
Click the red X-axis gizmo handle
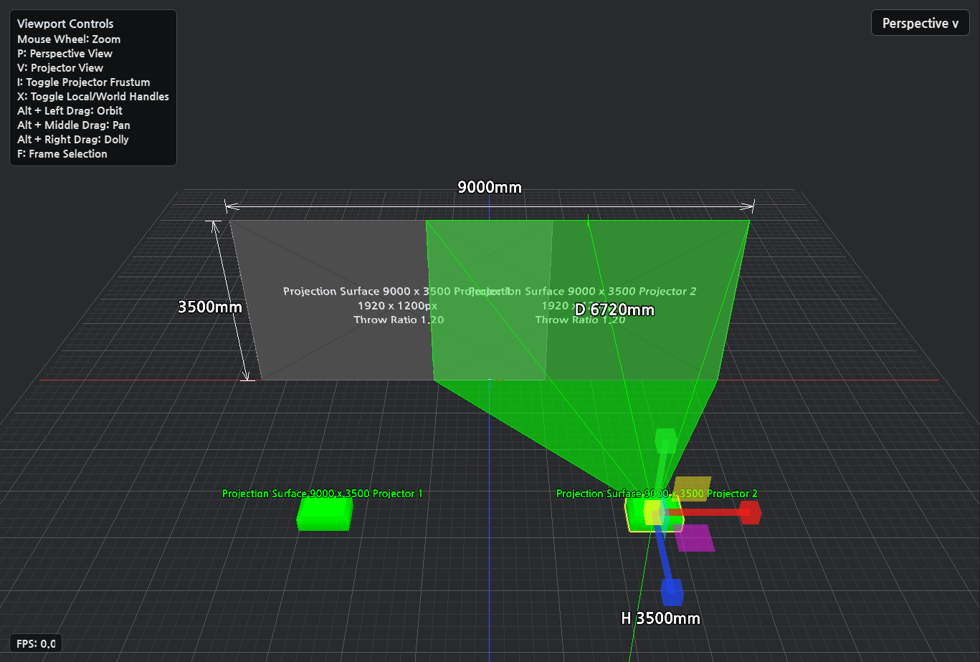pos(750,512)
